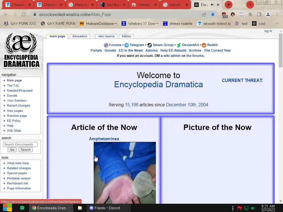This screenshot has width=283, height=212.
Task: Click the 15,186 articles count link
Action: (x=132, y=105)
